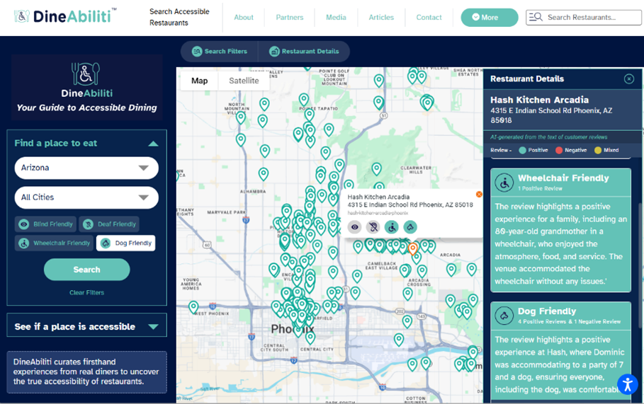Click the deaf-friendly icon in map popup

click(x=373, y=227)
